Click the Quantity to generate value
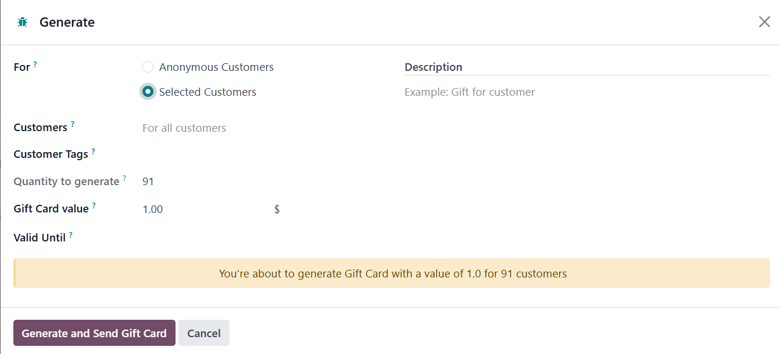780x354 pixels. [x=149, y=182]
